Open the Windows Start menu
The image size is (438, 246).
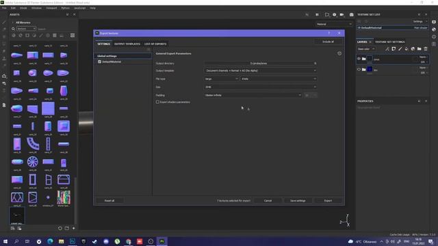click(x=5, y=241)
